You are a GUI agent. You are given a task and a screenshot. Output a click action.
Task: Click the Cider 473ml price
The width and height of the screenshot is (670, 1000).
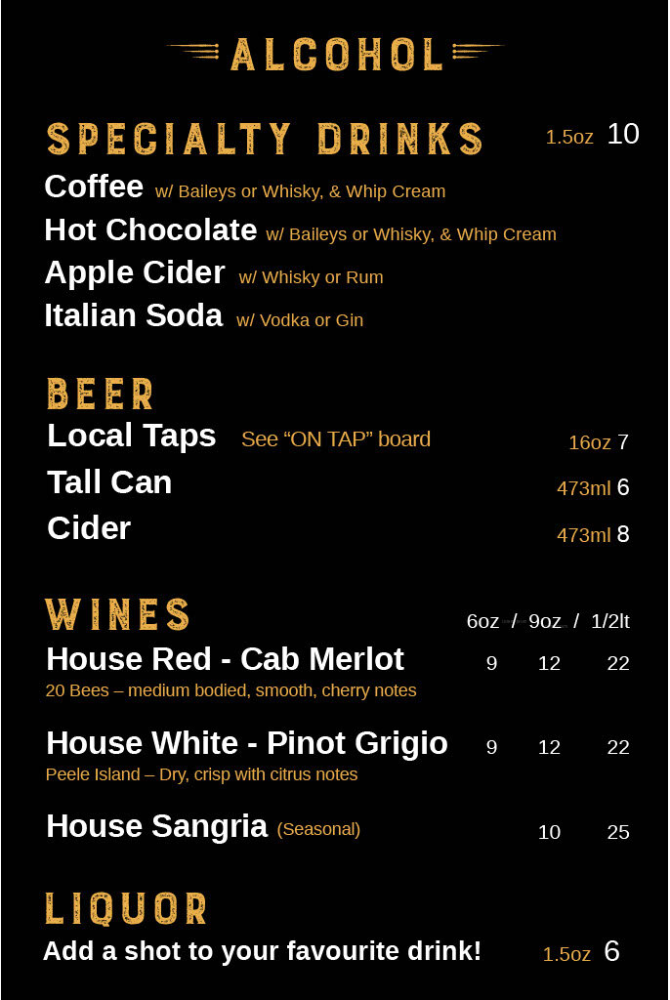593,534
